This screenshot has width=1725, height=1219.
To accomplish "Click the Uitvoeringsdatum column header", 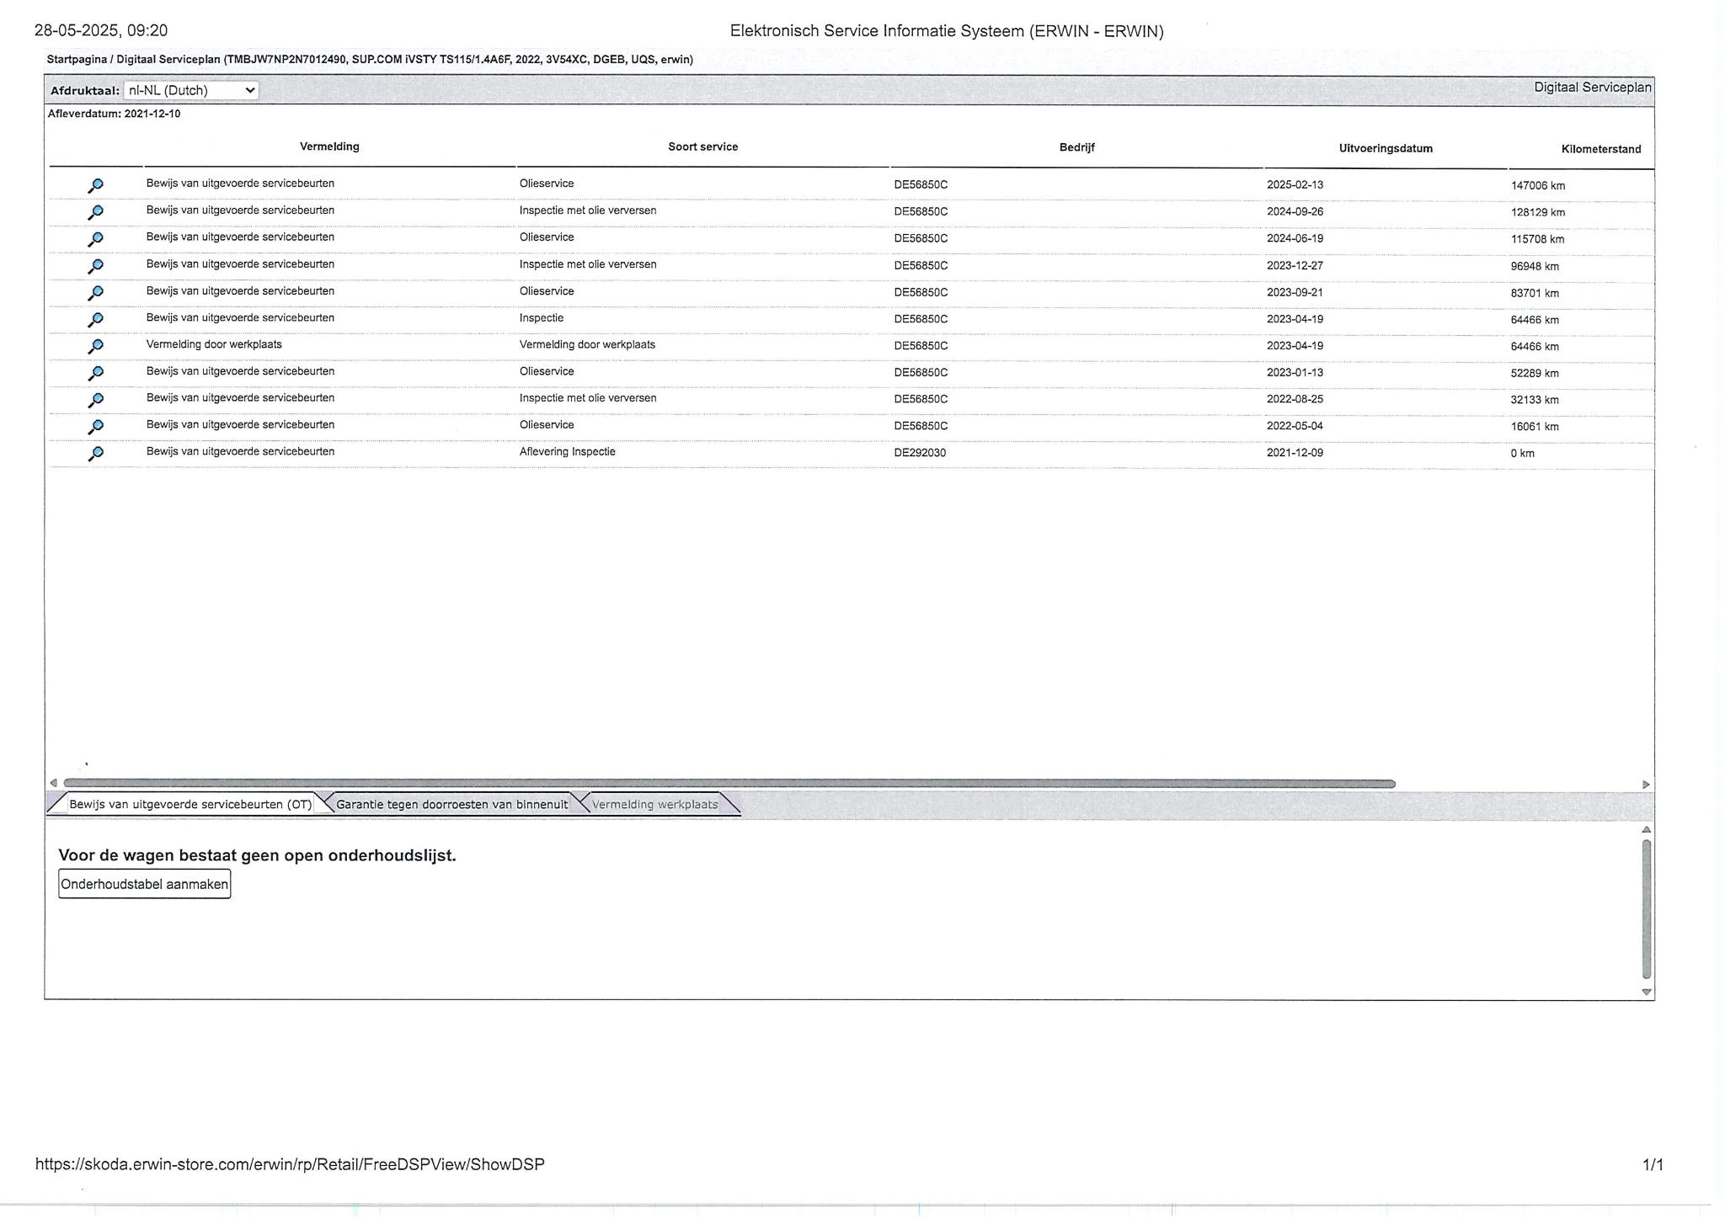I will tap(1386, 148).
